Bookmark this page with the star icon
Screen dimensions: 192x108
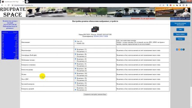pos(163,5)
